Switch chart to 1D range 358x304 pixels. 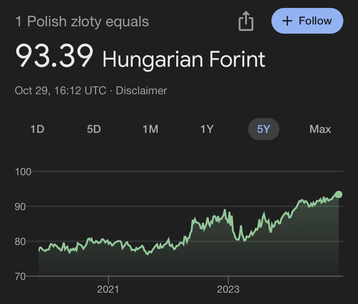pyautogui.click(x=37, y=129)
